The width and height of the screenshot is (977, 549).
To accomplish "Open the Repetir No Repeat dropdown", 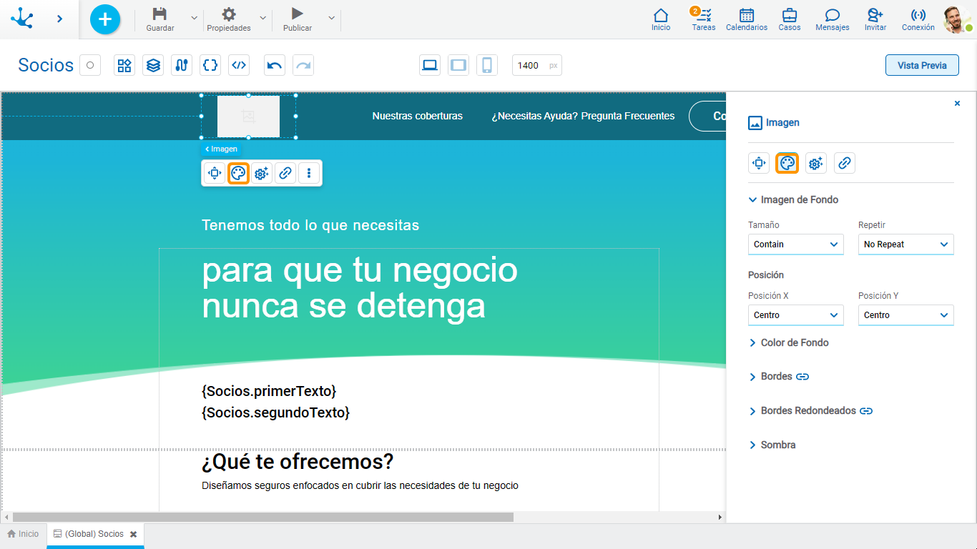I will tap(906, 244).
